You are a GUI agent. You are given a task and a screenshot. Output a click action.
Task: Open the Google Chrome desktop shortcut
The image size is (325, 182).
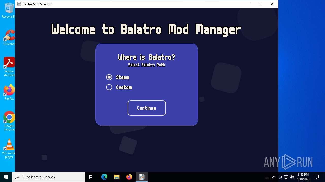coord(9,121)
